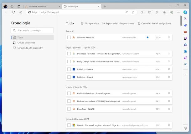Open the Favorites list icon
Screen dimensions: 191x134
157,12
